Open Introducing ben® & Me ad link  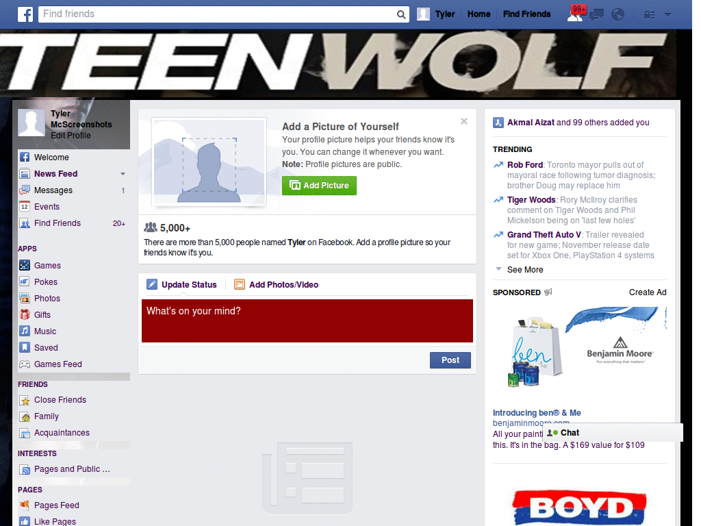click(x=537, y=413)
